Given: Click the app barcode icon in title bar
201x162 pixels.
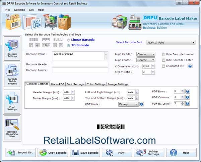Looking at the screenshot, I should pos(4,4).
